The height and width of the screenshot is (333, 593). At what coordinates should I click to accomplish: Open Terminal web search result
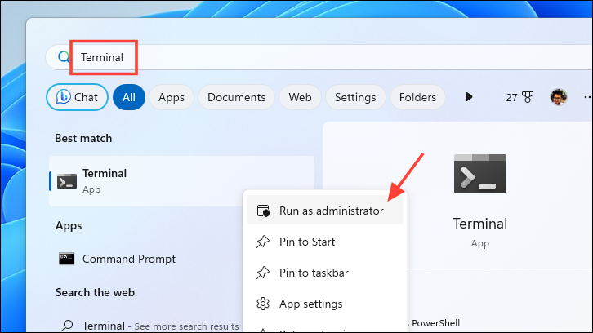[150, 326]
